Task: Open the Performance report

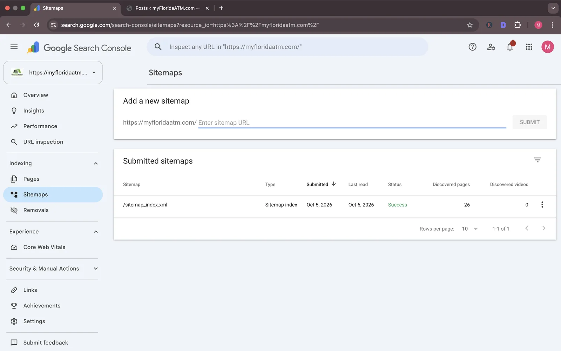Action: coord(53,126)
